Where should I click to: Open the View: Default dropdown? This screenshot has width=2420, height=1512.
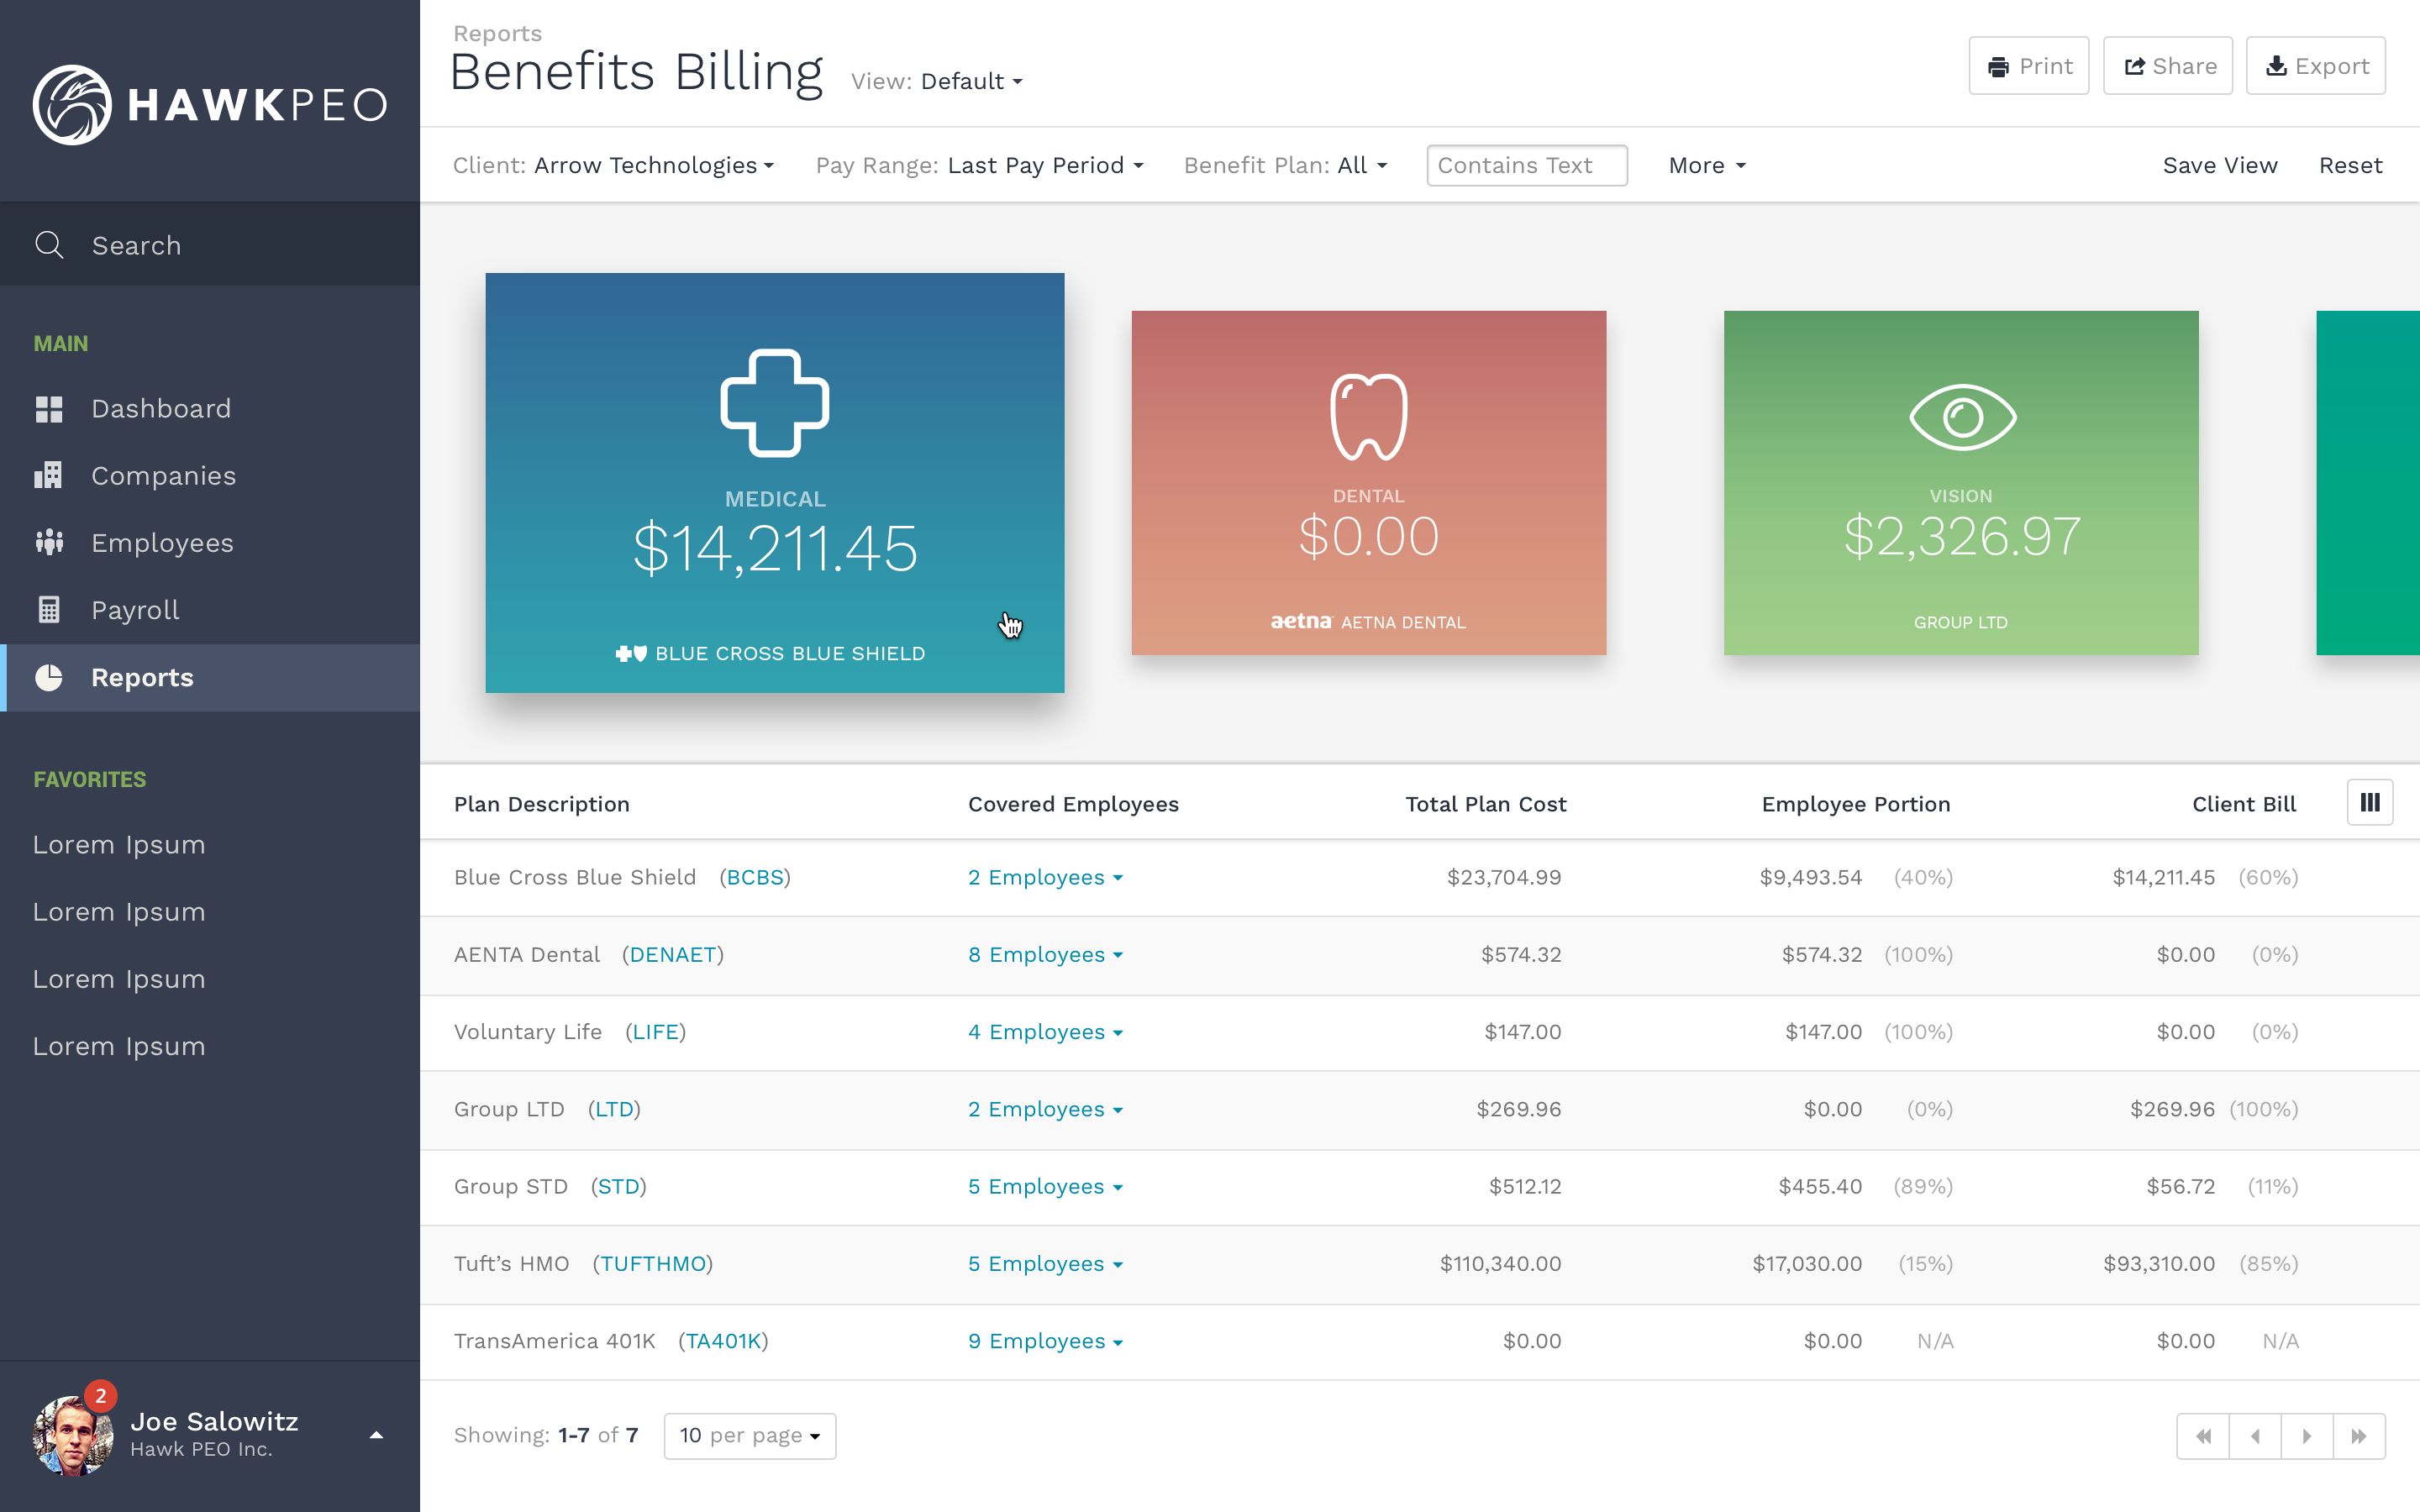[937, 81]
